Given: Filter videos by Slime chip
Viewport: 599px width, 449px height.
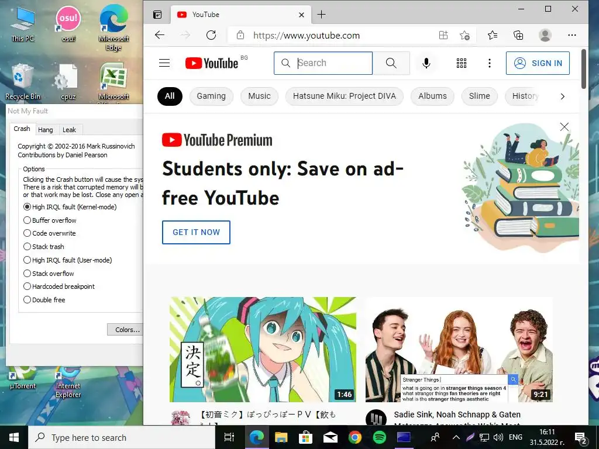Looking at the screenshot, I should click(x=480, y=96).
